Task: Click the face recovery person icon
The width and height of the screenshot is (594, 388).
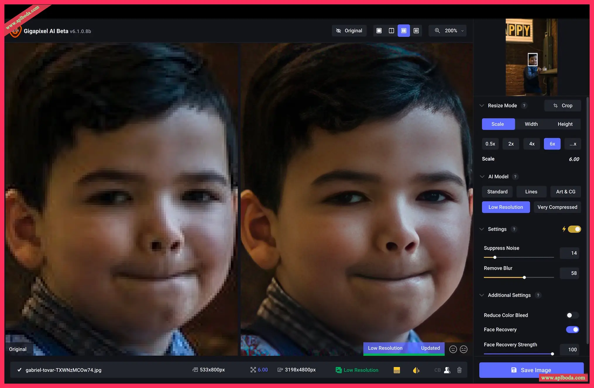Action: coord(447,370)
